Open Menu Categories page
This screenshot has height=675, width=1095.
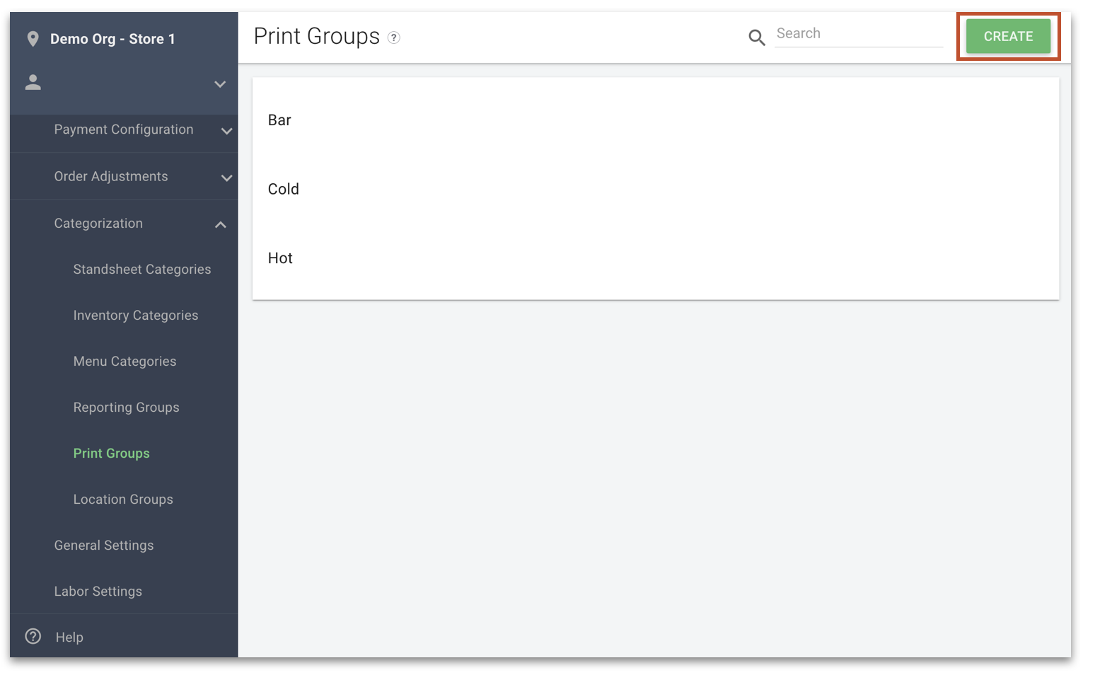point(124,362)
